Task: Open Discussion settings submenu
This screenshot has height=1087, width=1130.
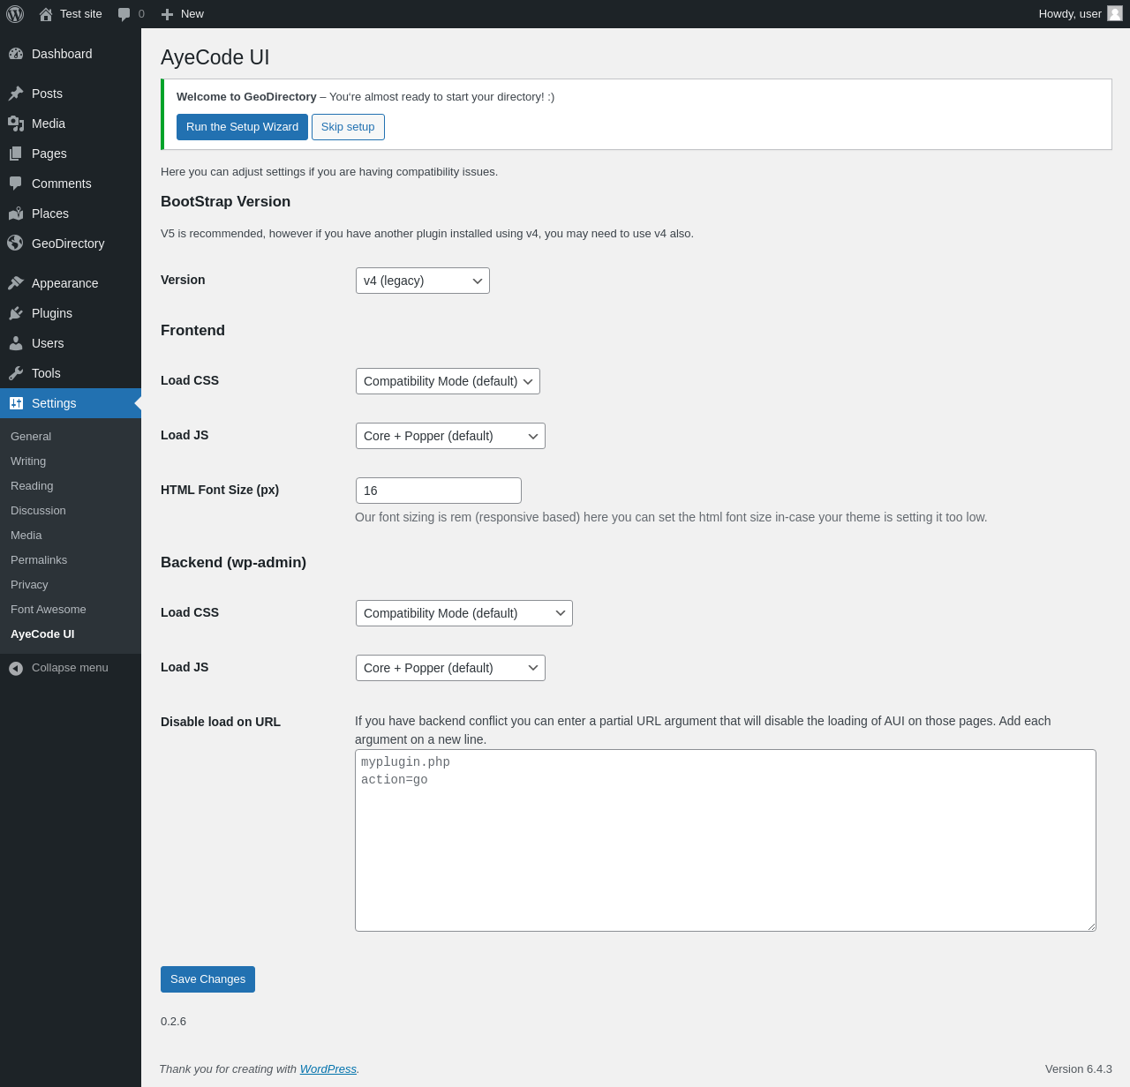Action: [x=38, y=511]
